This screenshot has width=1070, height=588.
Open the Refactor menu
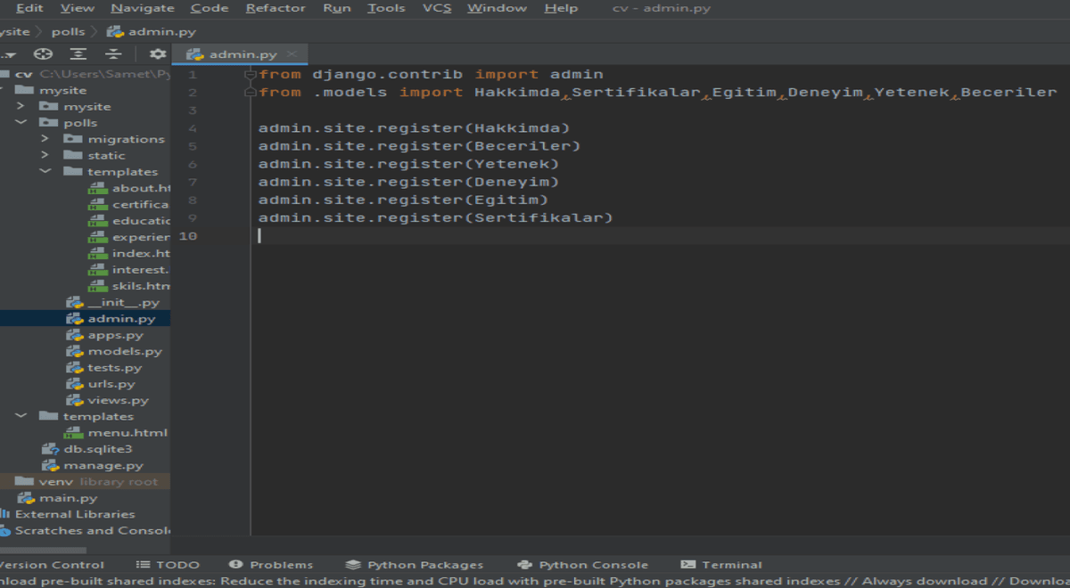(276, 8)
